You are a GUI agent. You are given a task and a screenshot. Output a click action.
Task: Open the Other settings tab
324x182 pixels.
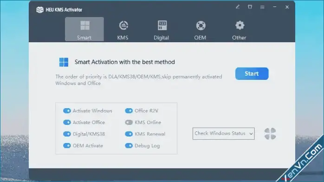click(239, 30)
